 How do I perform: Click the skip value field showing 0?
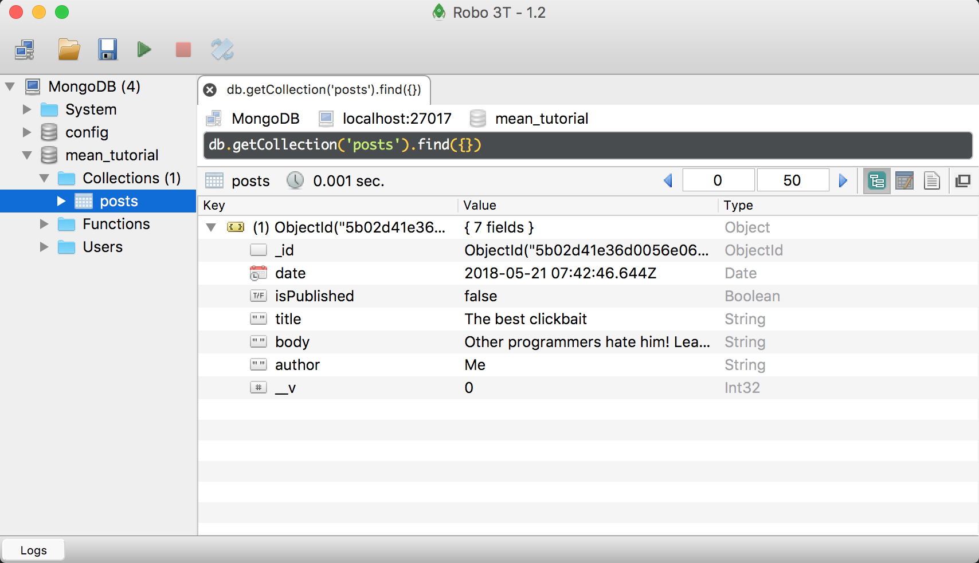pyautogui.click(x=718, y=180)
